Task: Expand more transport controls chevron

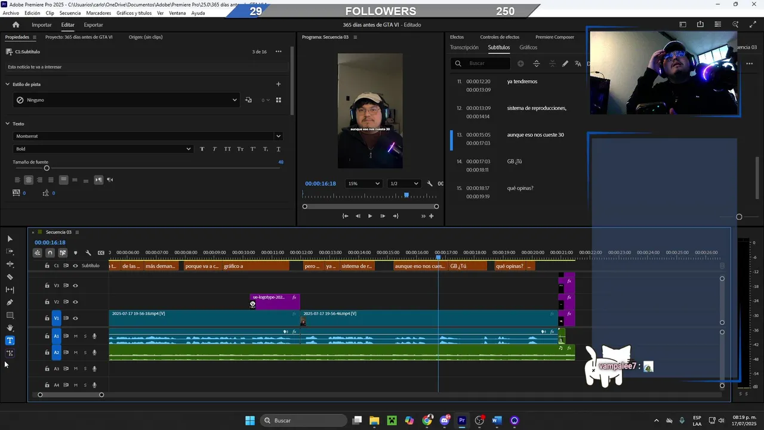Action: 423,216
